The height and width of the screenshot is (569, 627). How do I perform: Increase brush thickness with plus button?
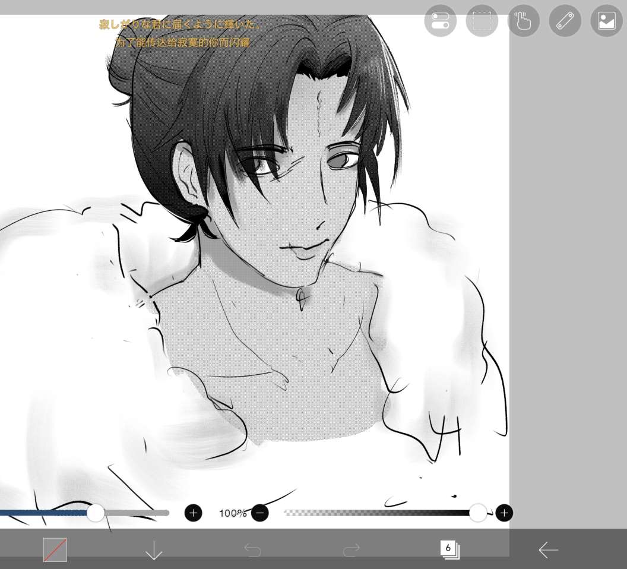coord(193,513)
